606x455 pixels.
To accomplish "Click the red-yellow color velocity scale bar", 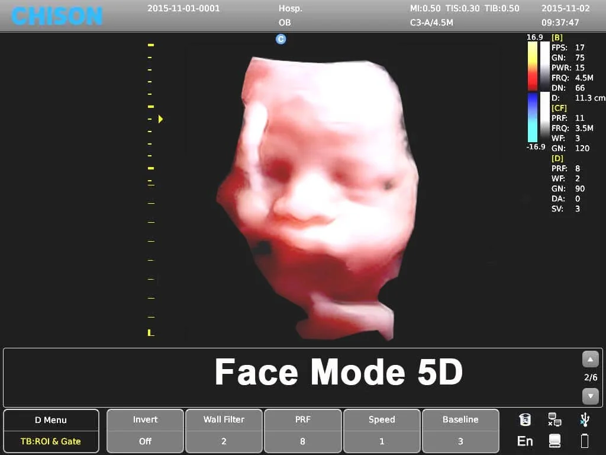I will click(x=532, y=66).
